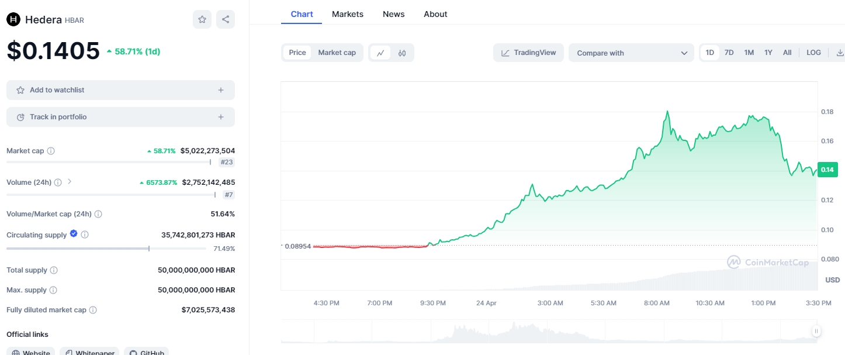845x355 pixels.
Task: Switch to candlestick chart icon
Action: coord(402,53)
